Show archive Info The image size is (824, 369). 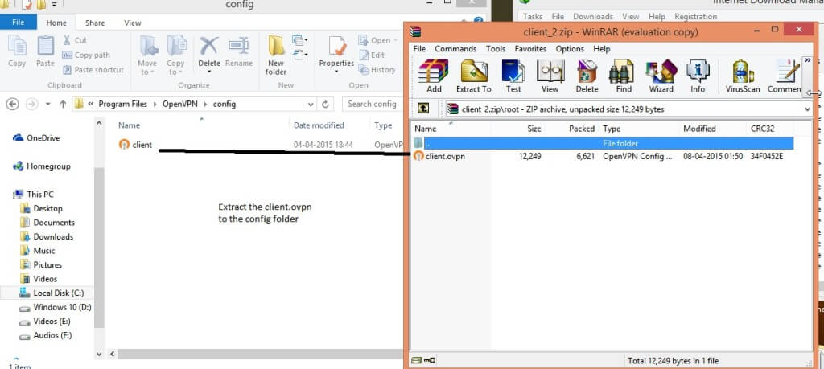(698, 76)
